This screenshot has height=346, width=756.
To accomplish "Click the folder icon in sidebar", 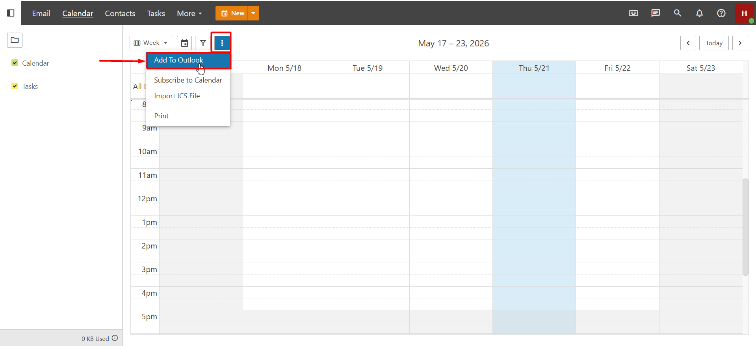I will coord(15,40).
